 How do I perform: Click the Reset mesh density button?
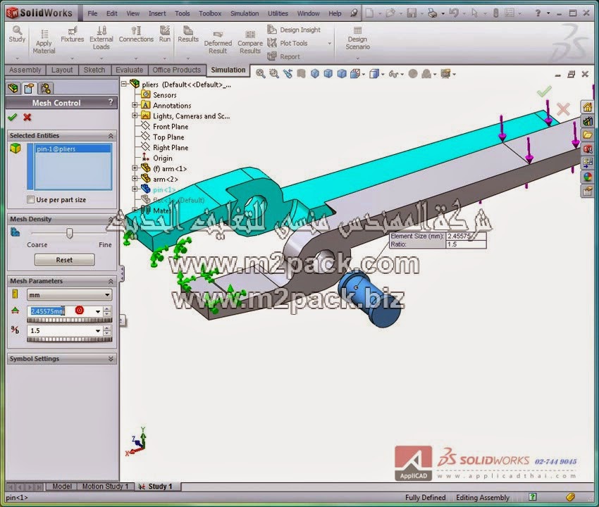tap(65, 260)
